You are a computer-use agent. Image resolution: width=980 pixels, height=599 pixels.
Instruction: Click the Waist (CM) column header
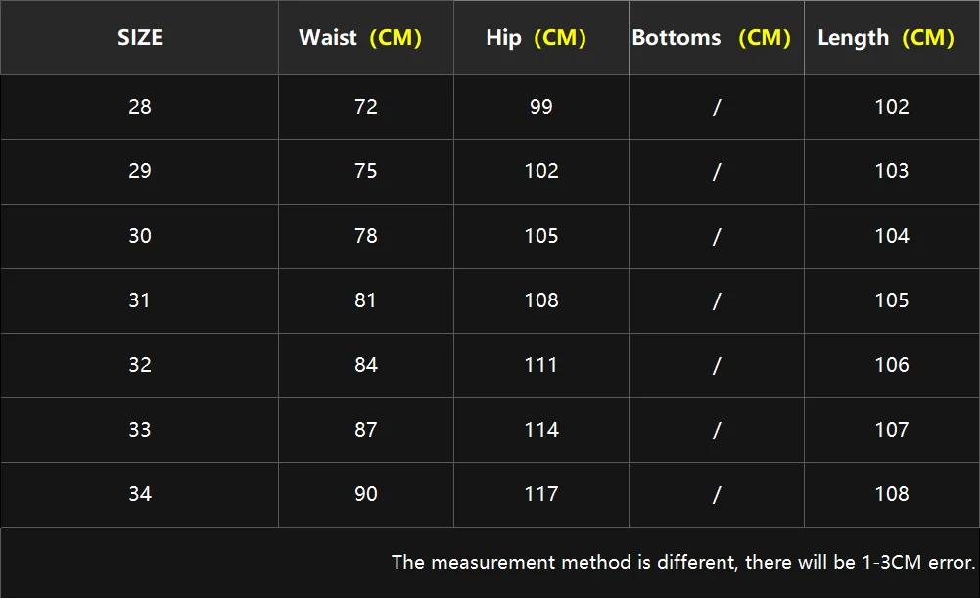[360, 38]
